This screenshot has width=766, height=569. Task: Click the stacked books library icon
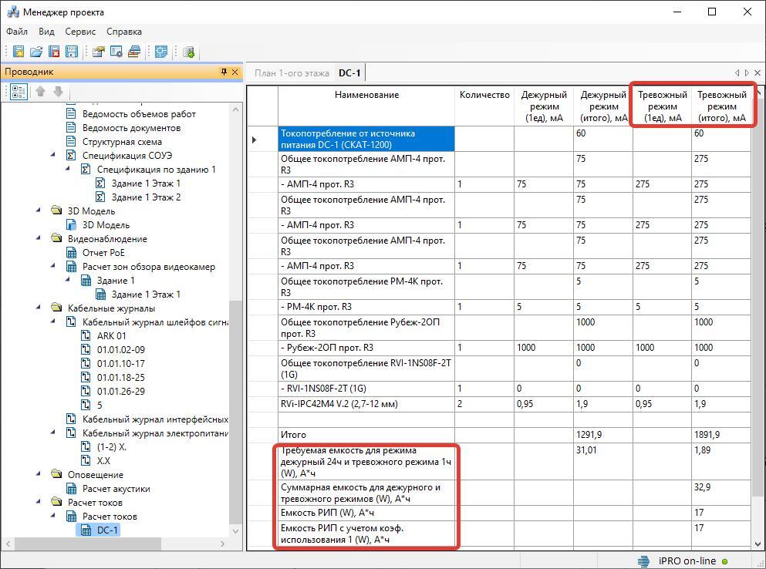[134, 52]
